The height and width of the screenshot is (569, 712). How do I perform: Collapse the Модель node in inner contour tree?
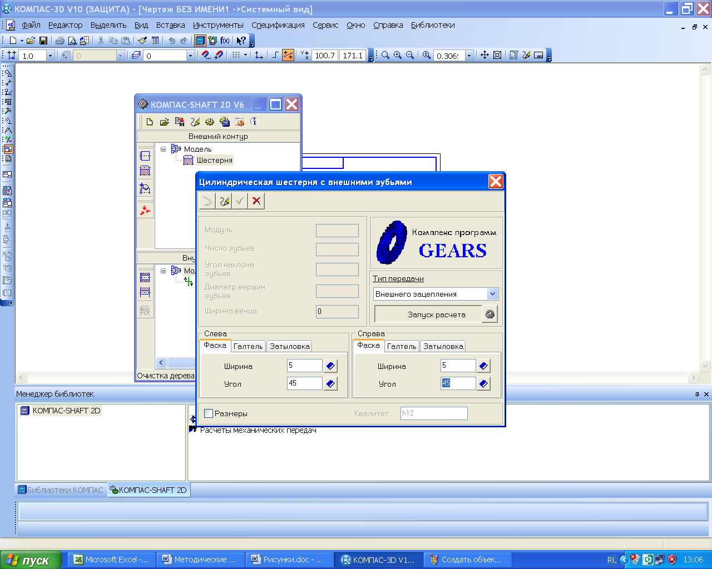click(x=164, y=271)
